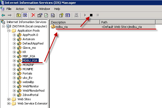This screenshot has width=162, height=108.
Task: Open the Action menu
Action: [x=20, y=9]
